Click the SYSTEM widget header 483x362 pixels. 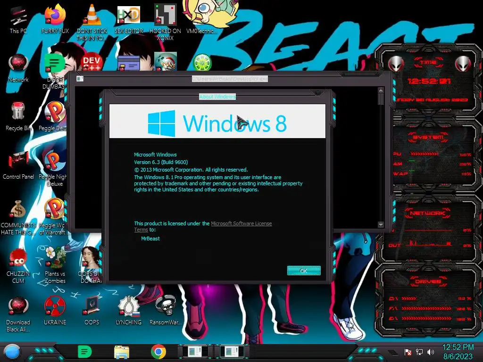tap(428, 137)
